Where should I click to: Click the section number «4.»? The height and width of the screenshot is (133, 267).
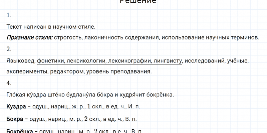[9, 83]
